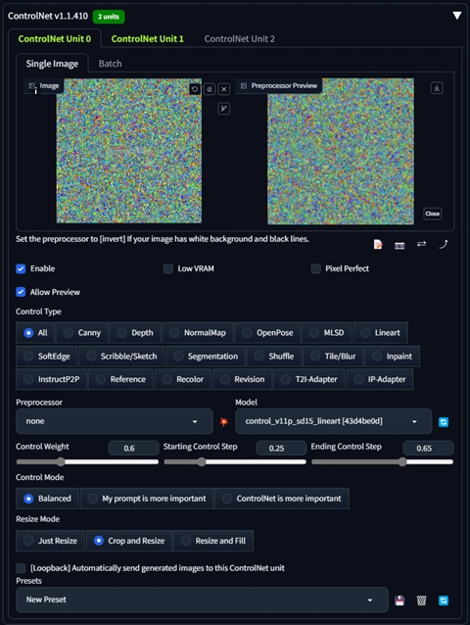This screenshot has width=470, height=625.
Task: Close the preprocessor preview
Action: (x=432, y=214)
